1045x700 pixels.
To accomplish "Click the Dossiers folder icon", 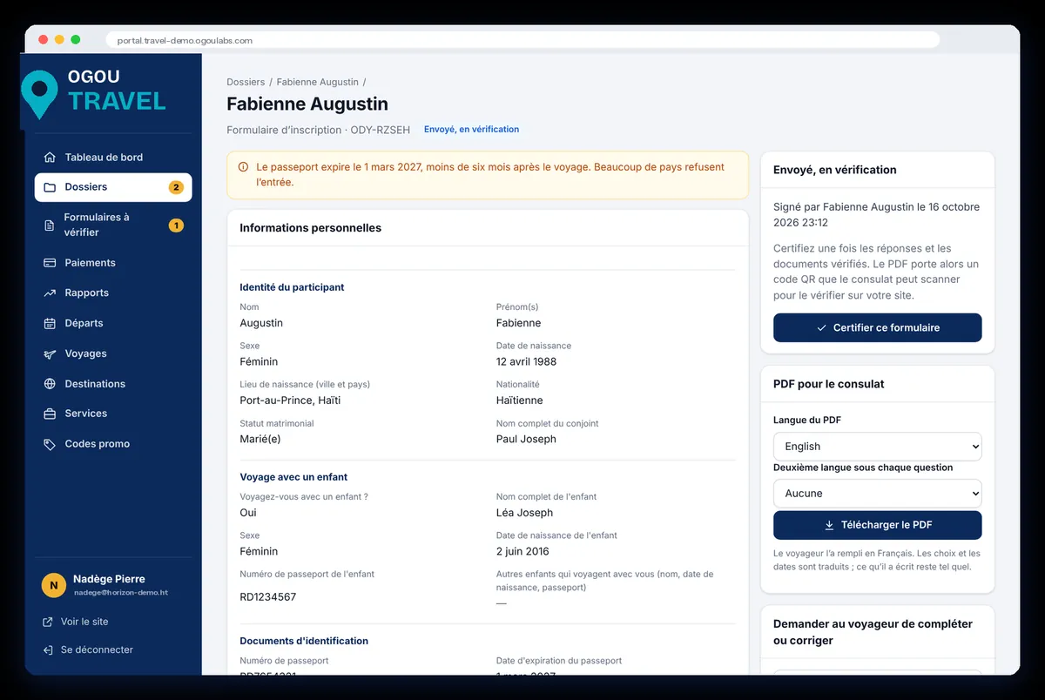I will [x=50, y=187].
